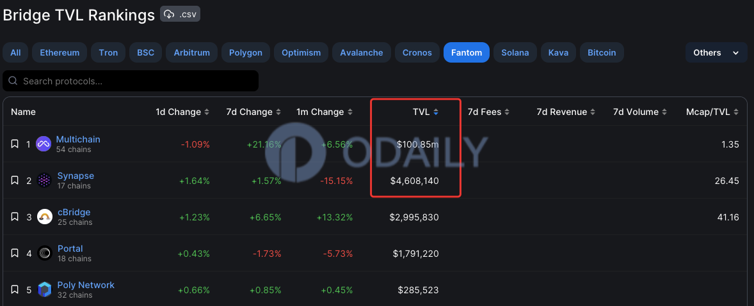Click the Name column header

click(23, 112)
